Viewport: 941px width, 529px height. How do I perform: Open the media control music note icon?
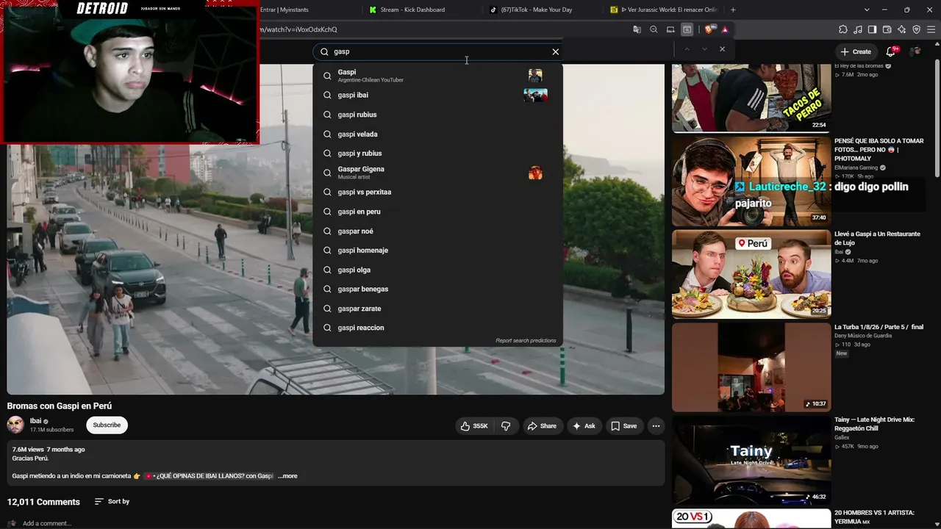tap(858, 29)
